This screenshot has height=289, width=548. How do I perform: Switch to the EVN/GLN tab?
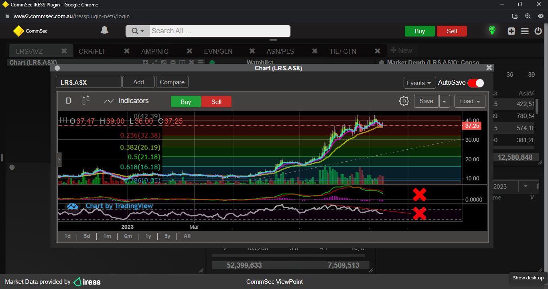click(x=218, y=51)
